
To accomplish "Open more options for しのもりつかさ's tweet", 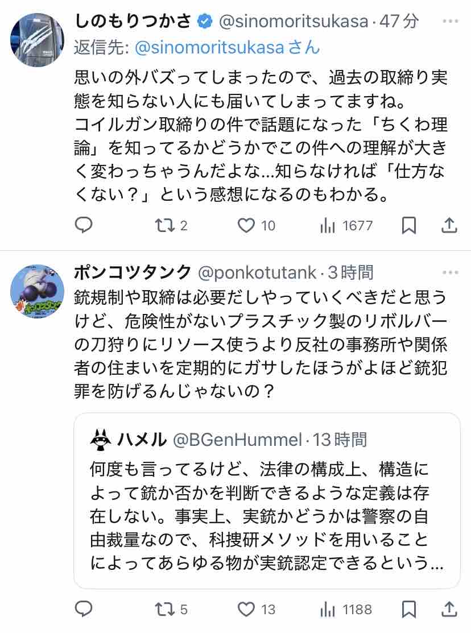I will 450,22.
